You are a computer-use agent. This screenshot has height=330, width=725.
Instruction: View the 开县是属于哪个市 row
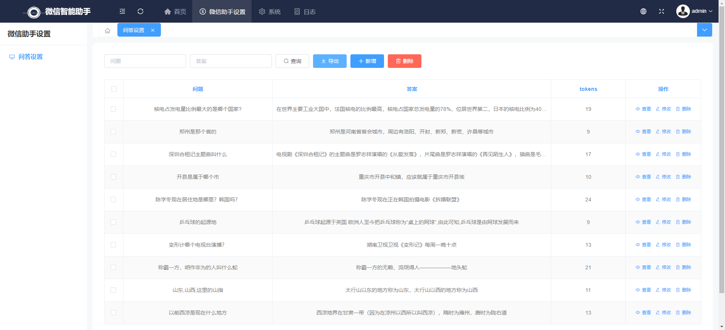point(643,177)
